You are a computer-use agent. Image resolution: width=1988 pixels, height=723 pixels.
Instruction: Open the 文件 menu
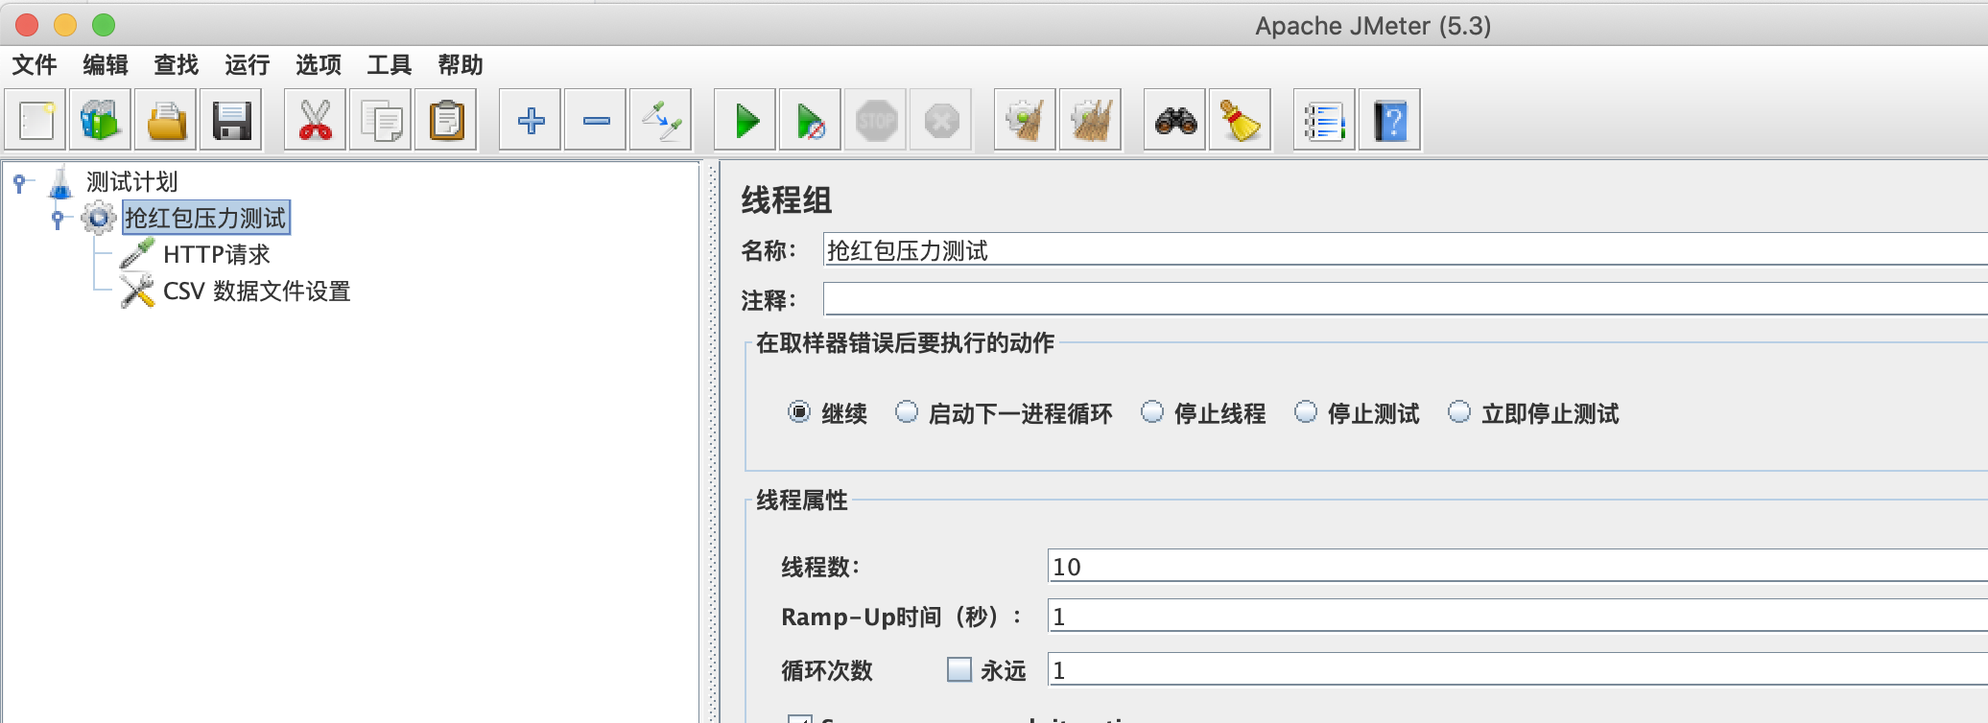35,65
